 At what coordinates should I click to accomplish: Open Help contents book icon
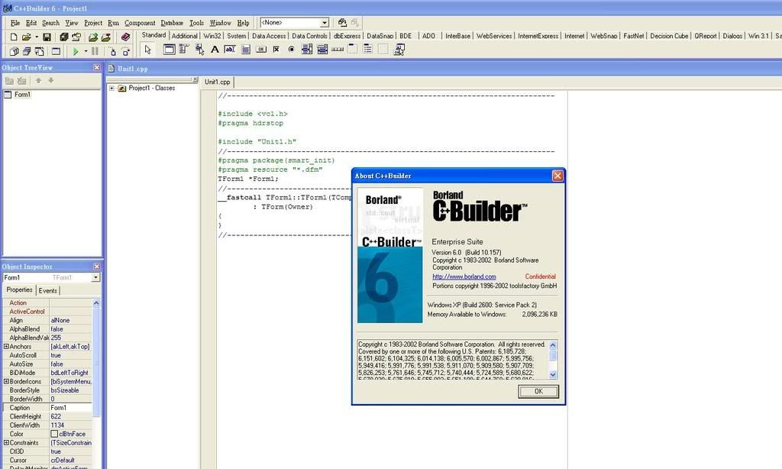126,37
